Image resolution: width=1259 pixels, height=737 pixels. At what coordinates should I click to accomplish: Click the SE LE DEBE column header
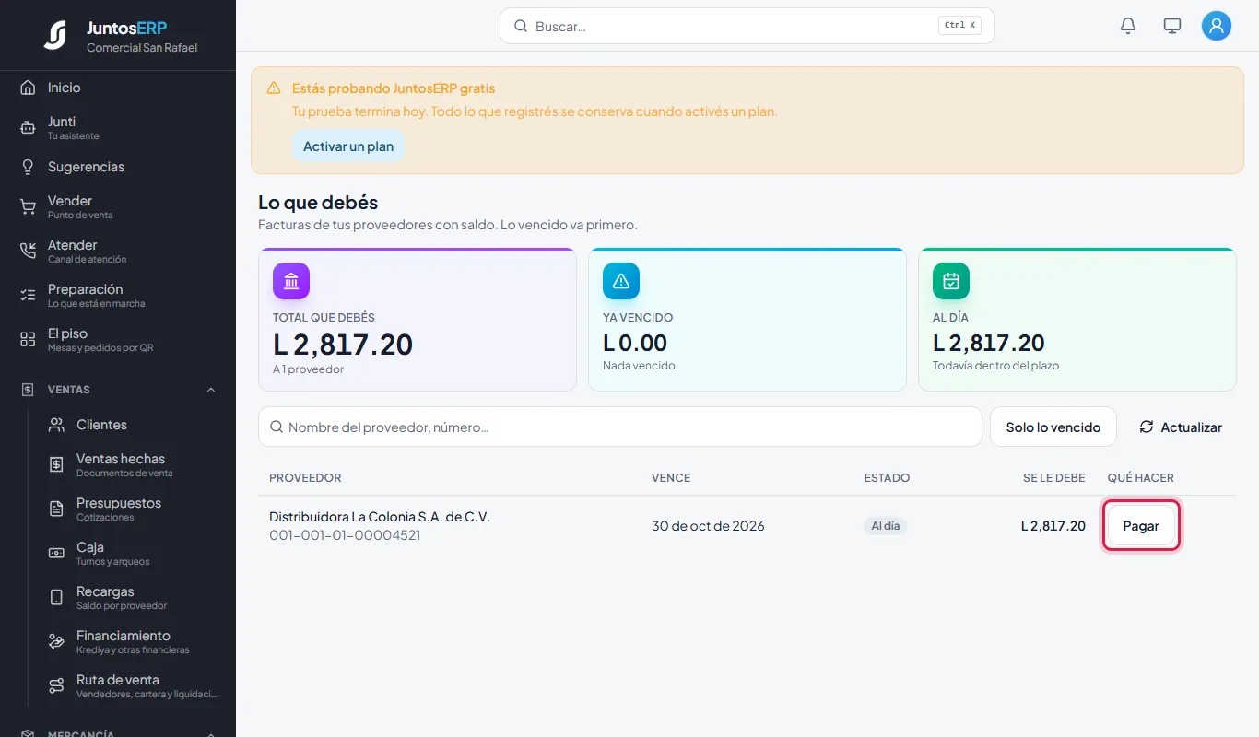[1054, 478]
